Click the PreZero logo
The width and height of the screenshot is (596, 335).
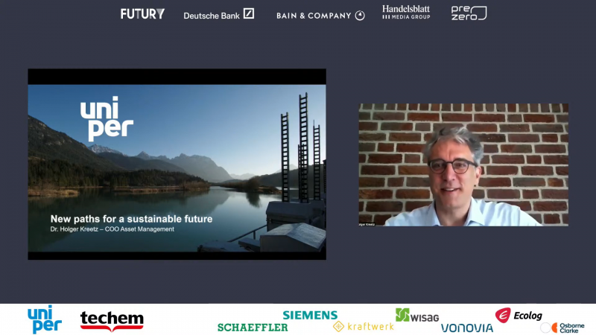pos(469,13)
